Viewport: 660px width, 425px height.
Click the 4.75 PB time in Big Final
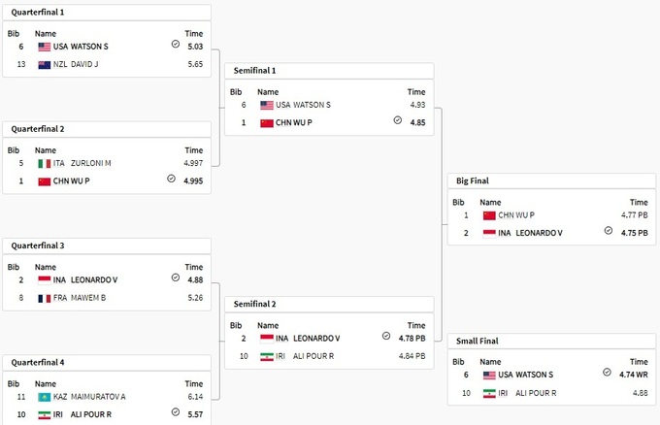click(633, 233)
